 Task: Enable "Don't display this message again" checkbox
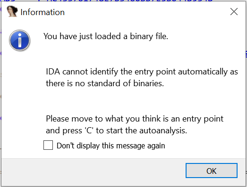pyautogui.click(x=48, y=145)
